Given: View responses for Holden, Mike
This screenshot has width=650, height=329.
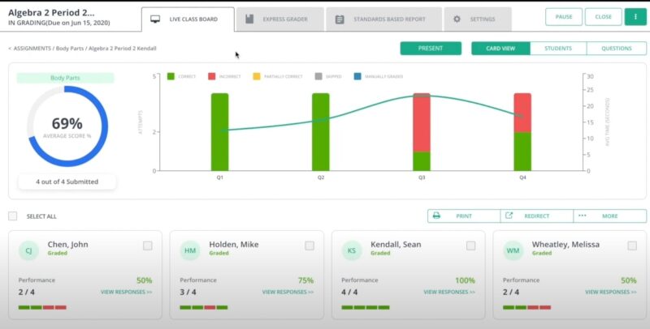Looking at the screenshot, I should [288, 292].
